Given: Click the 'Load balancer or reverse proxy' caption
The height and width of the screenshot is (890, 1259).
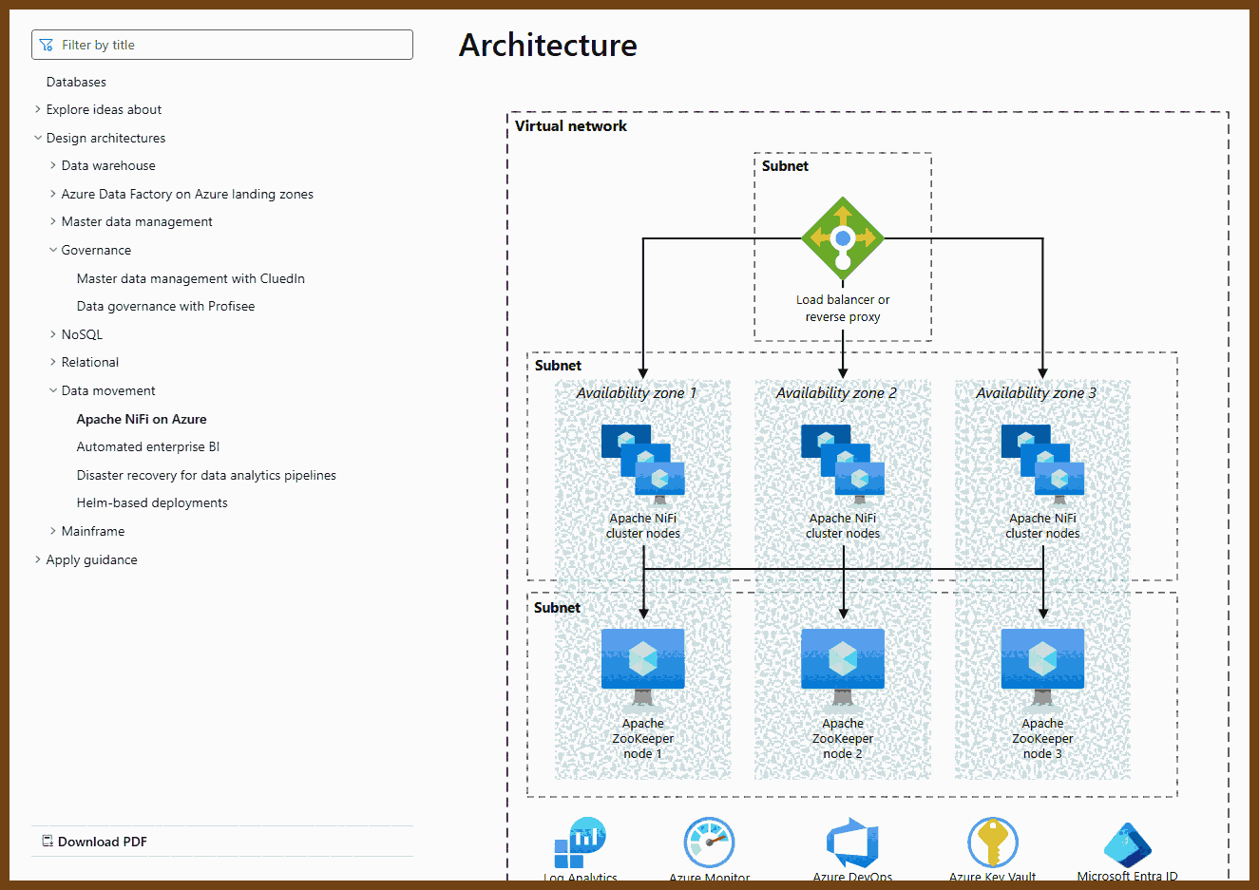Looking at the screenshot, I should (x=843, y=308).
